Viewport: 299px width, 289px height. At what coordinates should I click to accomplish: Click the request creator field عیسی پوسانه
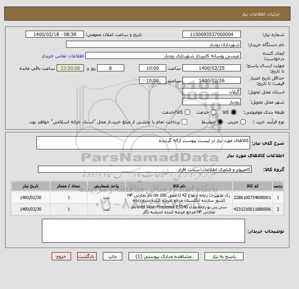(163, 55)
